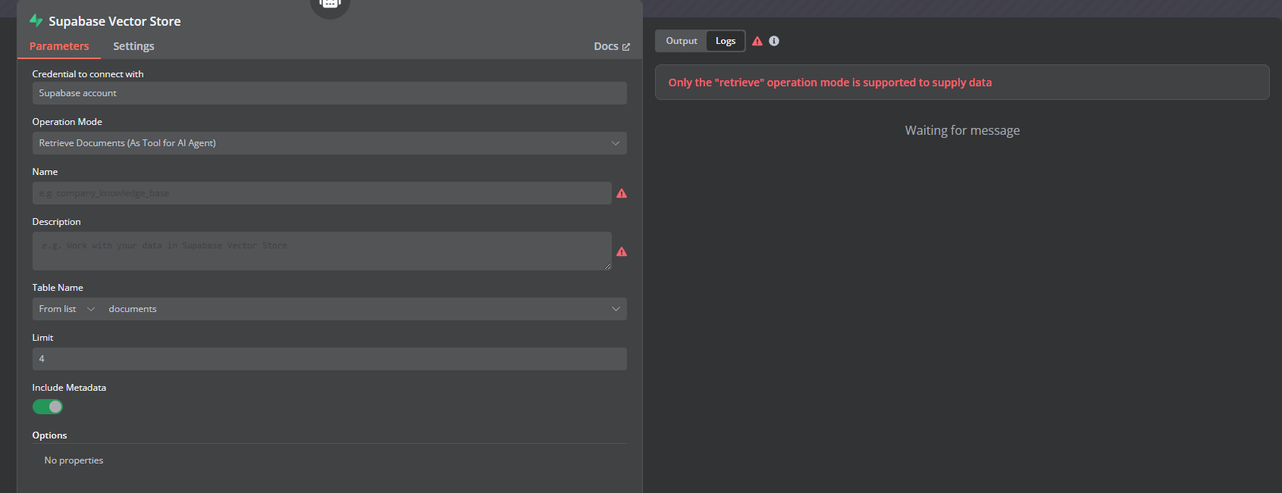Click into the Name input field

click(321, 193)
